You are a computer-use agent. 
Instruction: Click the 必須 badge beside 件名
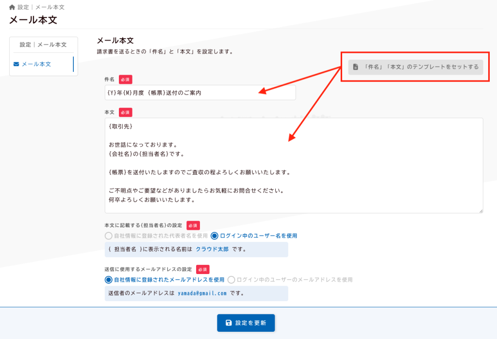pos(125,79)
